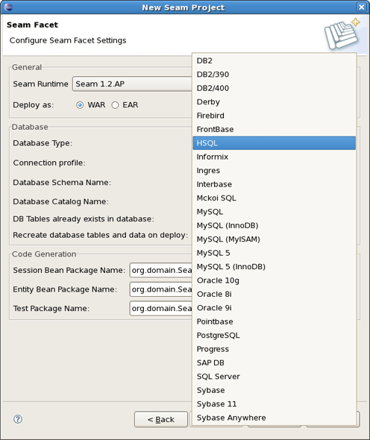This screenshot has width=370, height=440.
Task: Close the New Seam Project dialog
Action: point(361,7)
